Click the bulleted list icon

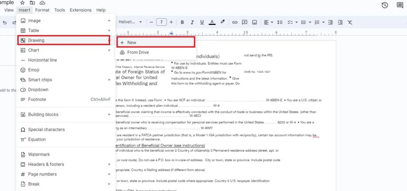pos(303,22)
